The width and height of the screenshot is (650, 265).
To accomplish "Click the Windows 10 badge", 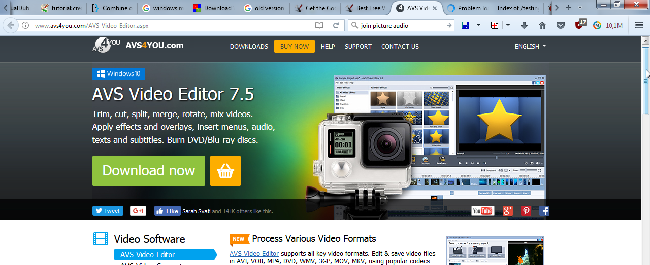I will pyautogui.click(x=118, y=74).
